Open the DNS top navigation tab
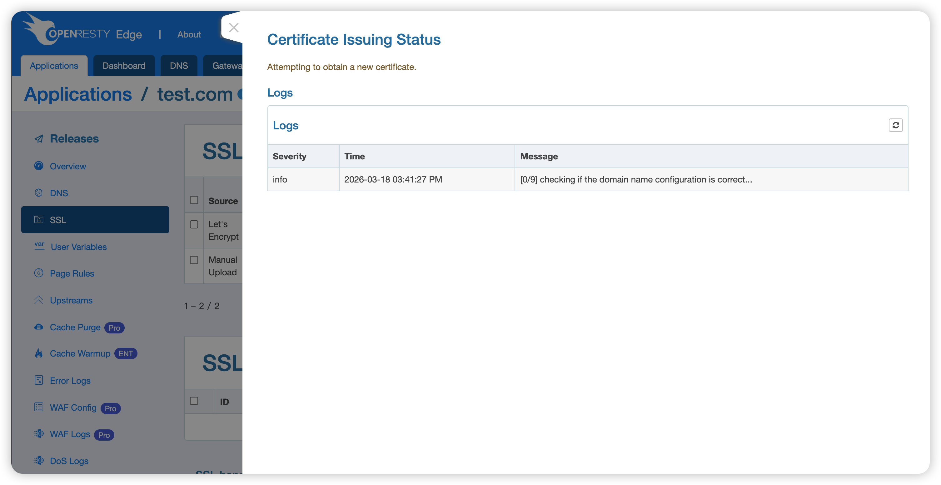The width and height of the screenshot is (941, 485). tap(179, 66)
